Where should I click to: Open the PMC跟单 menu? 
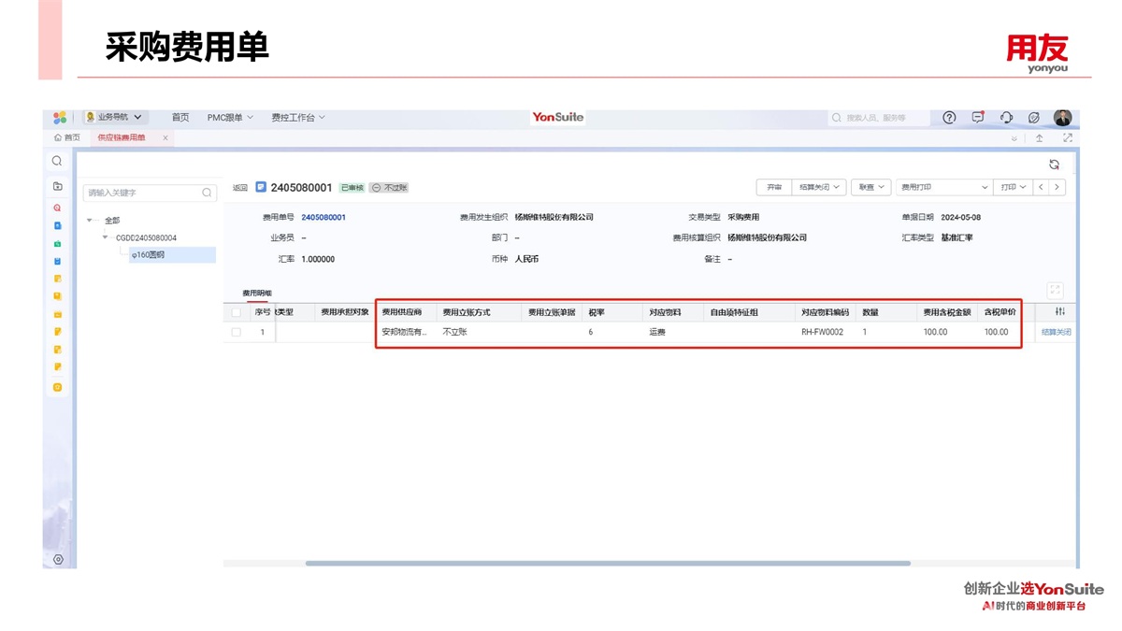[229, 118]
